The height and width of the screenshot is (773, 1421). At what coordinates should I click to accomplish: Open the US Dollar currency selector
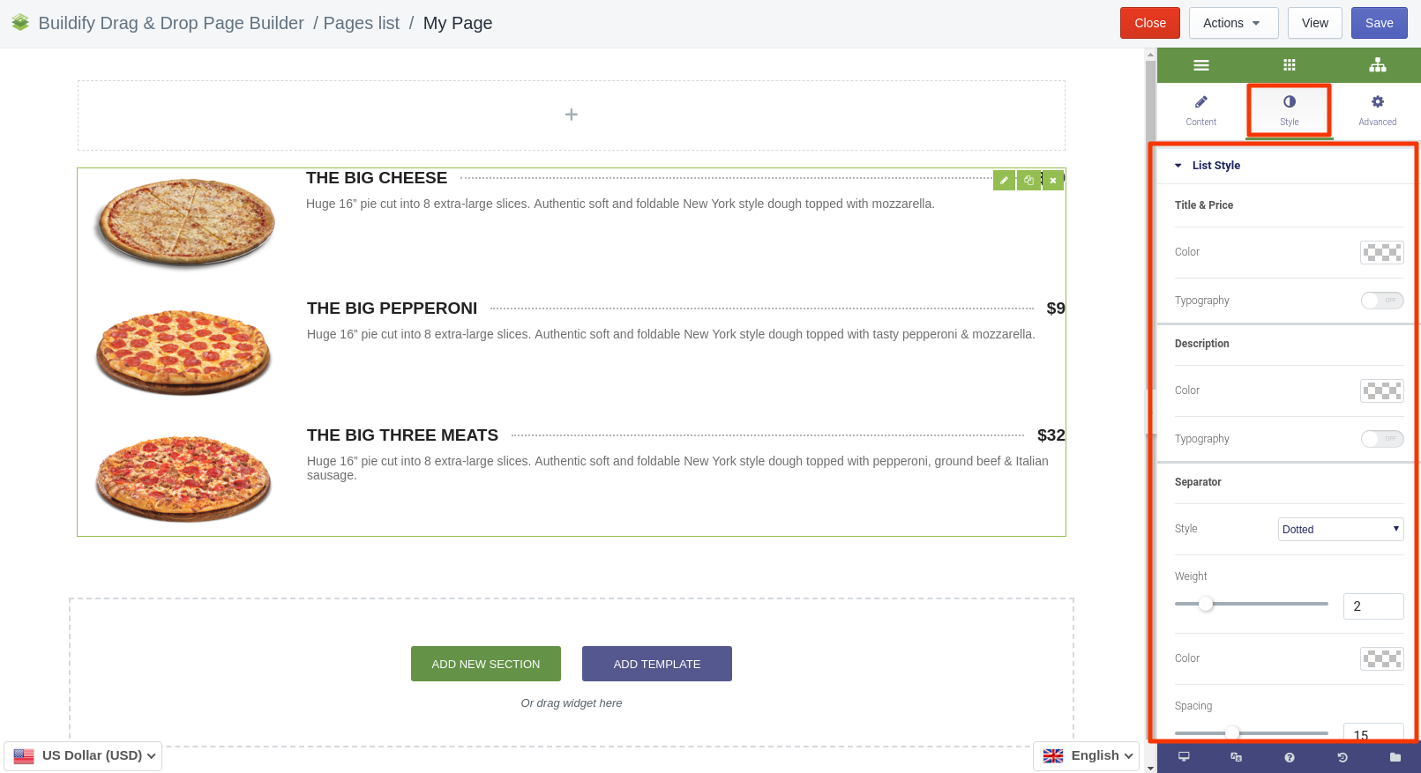click(83, 756)
